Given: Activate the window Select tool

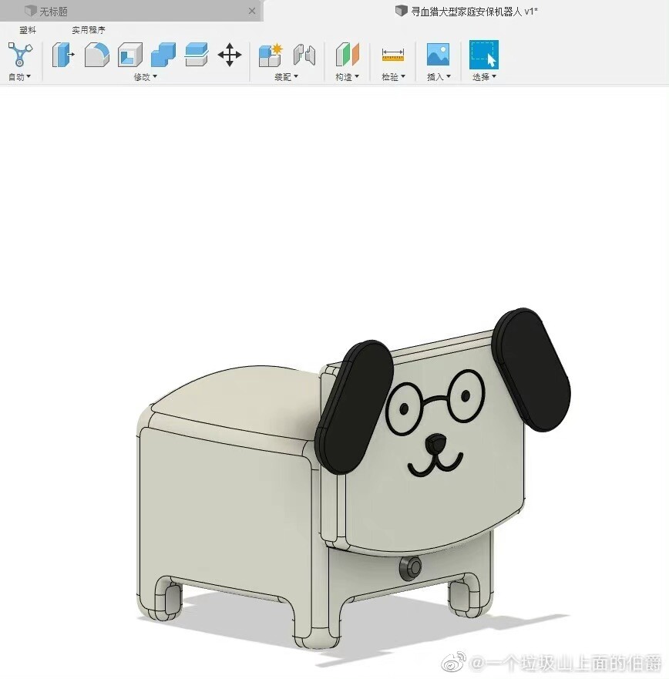Looking at the screenshot, I should (484, 55).
